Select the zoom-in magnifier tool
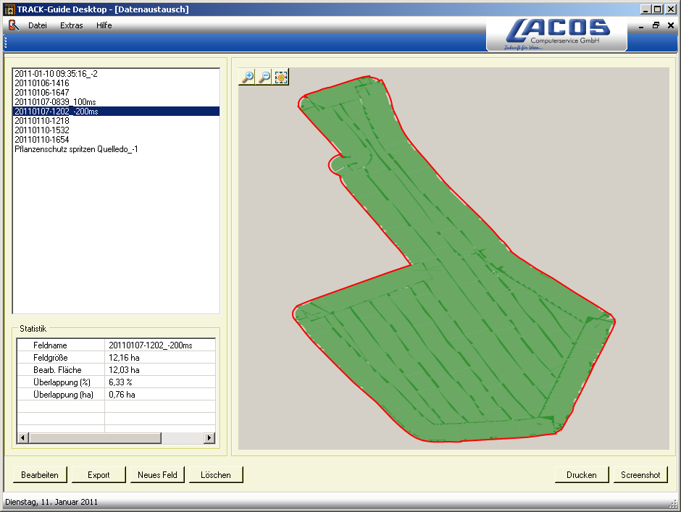681x512 pixels. (246, 77)
